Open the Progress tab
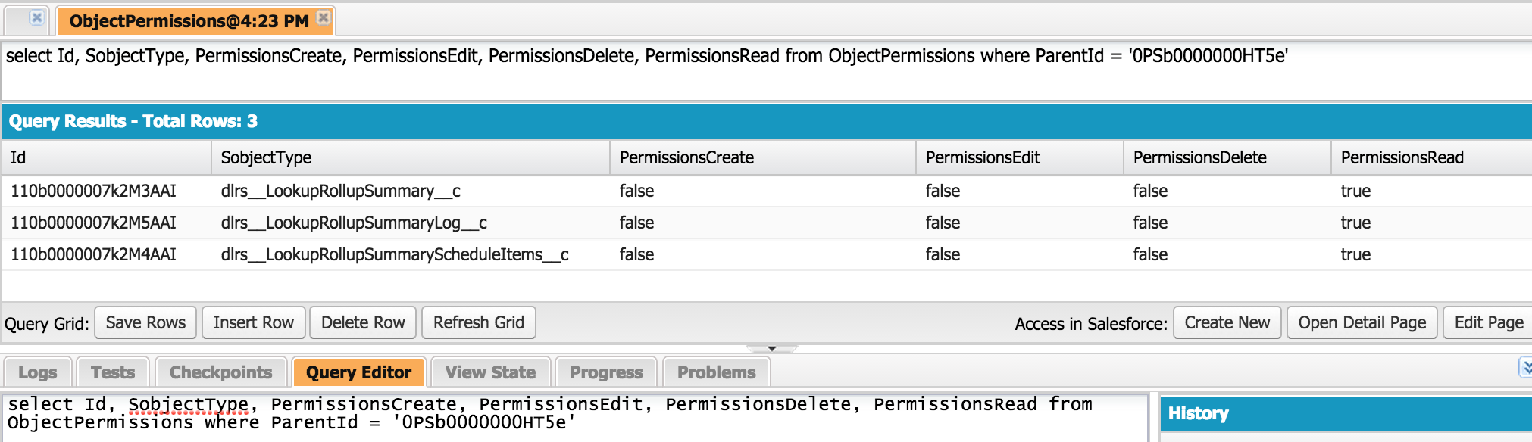 pyautogui.click(x=606, y=372)
